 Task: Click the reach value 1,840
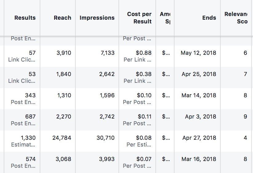64,74
